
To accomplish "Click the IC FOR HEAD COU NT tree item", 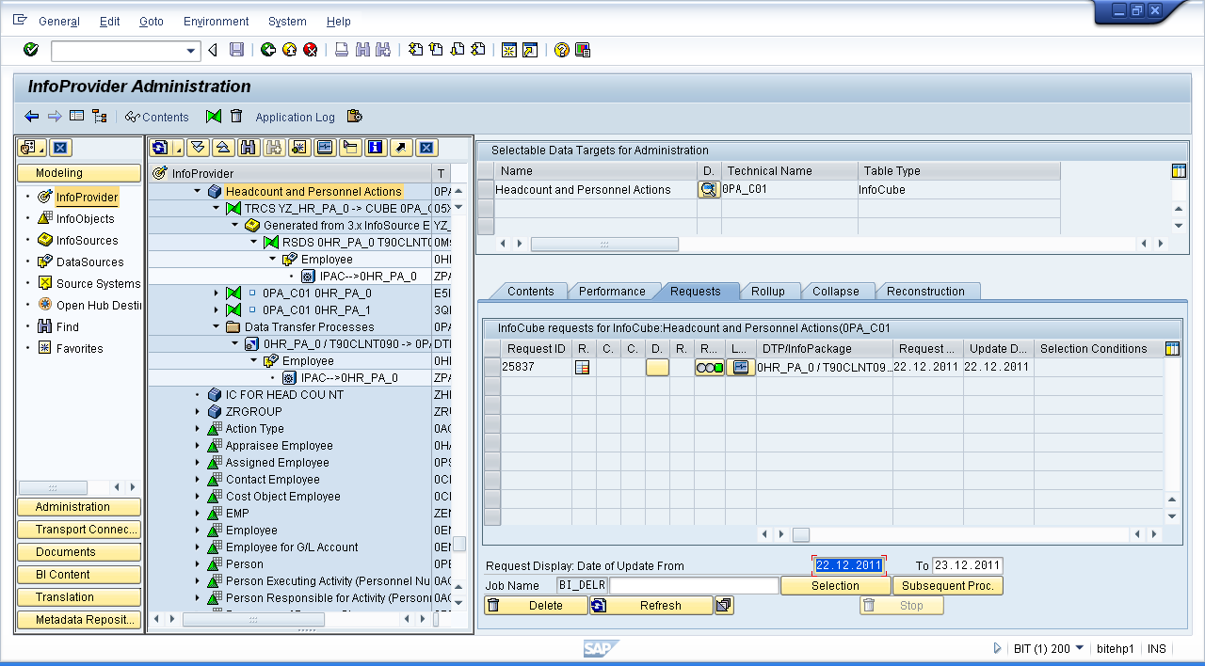I will pos(284,394).
